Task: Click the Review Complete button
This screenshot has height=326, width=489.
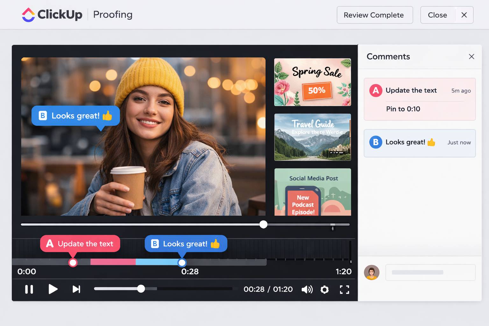Action: pos(374,15)
